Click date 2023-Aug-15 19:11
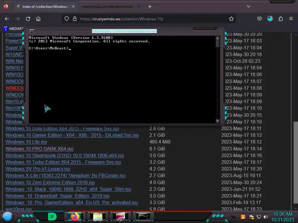This screenshot has height=223, width=298. (241, 176)
